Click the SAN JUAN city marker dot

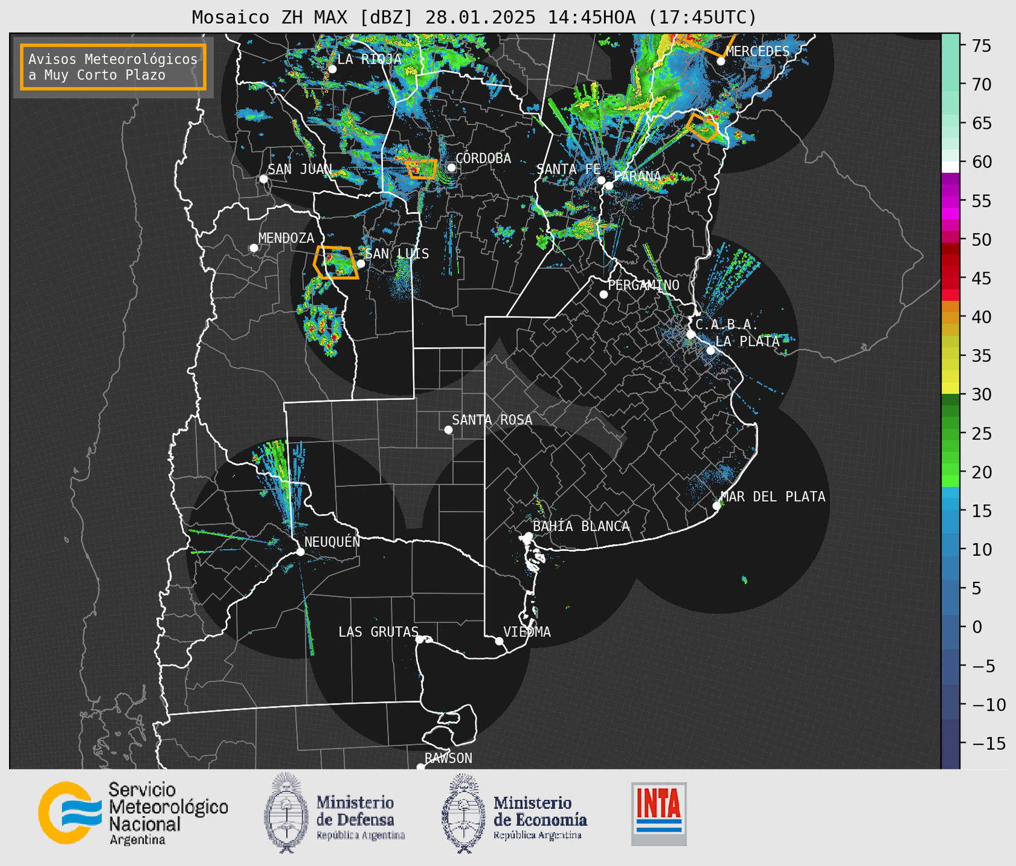pyautogui.click(x=263, y=179)
